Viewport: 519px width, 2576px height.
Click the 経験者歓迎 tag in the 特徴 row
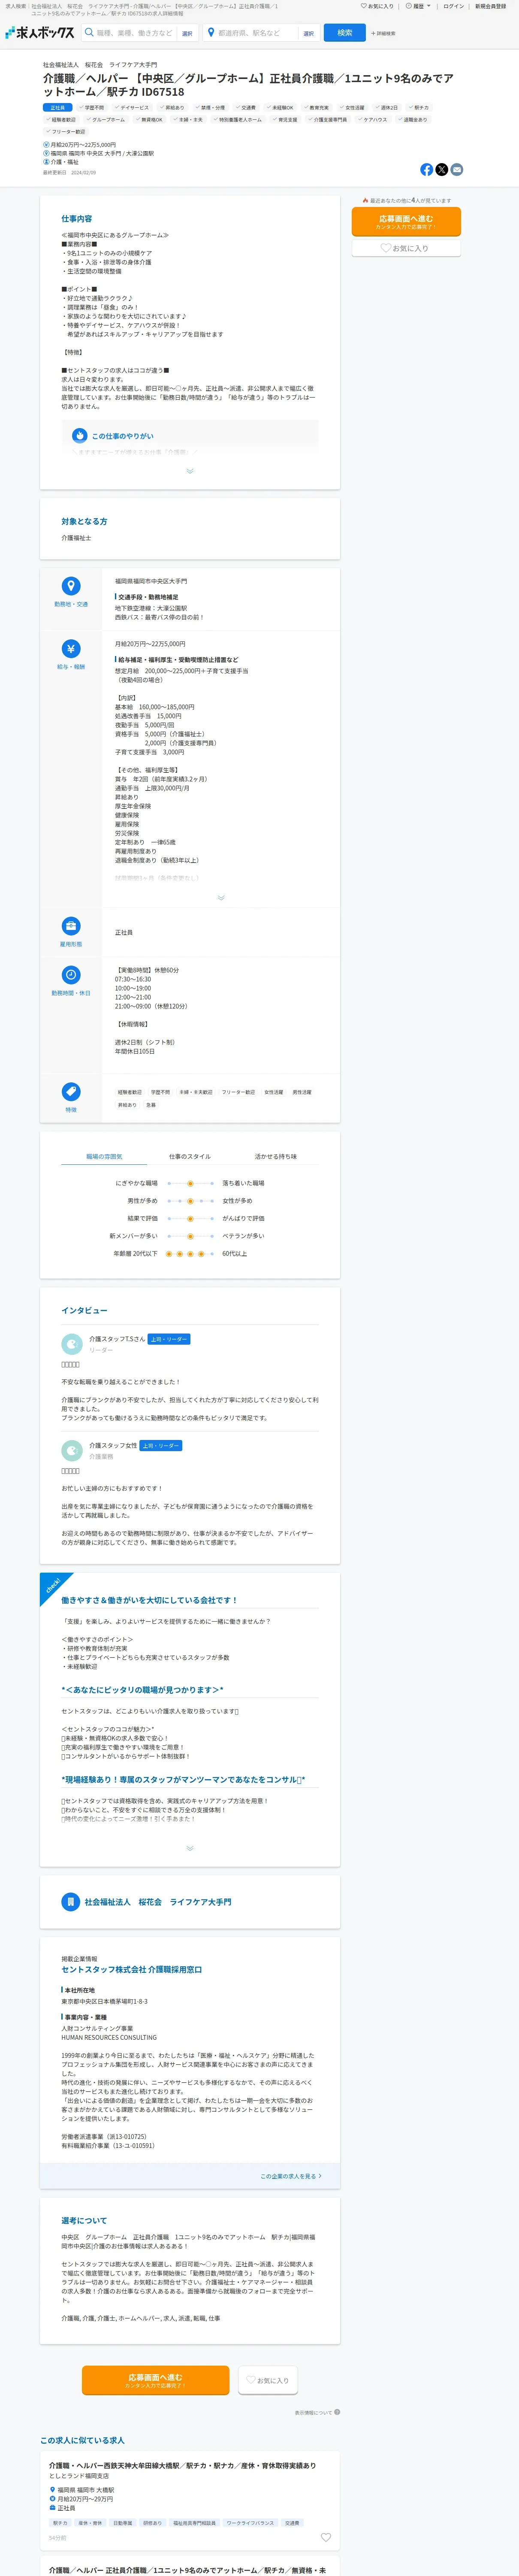coord(130,1092)
